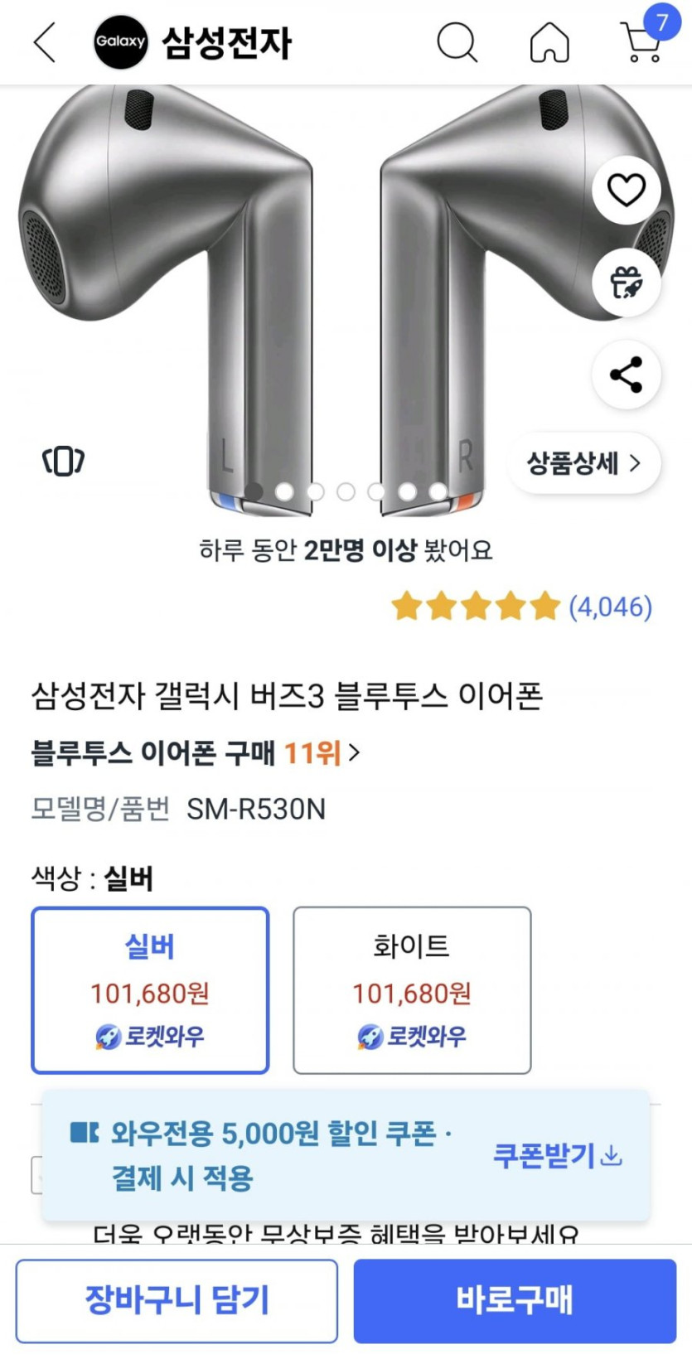Expand 블루투스 이어폰 구매 11위 ranking
Viewport: 692px width, 1359px height.
click(196, 752)
